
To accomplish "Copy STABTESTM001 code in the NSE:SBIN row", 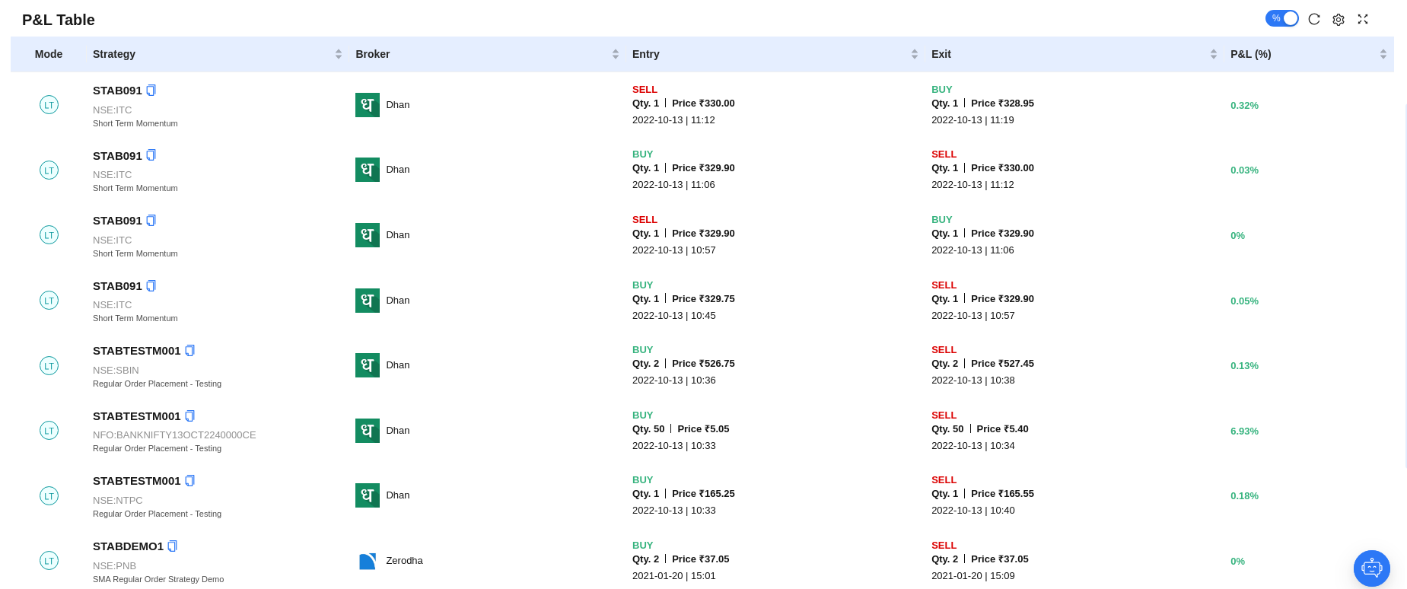I will coord(189,351).
